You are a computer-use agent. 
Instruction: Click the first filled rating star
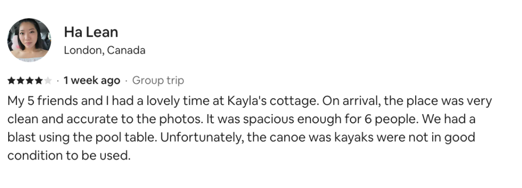[x=11, y=81]
